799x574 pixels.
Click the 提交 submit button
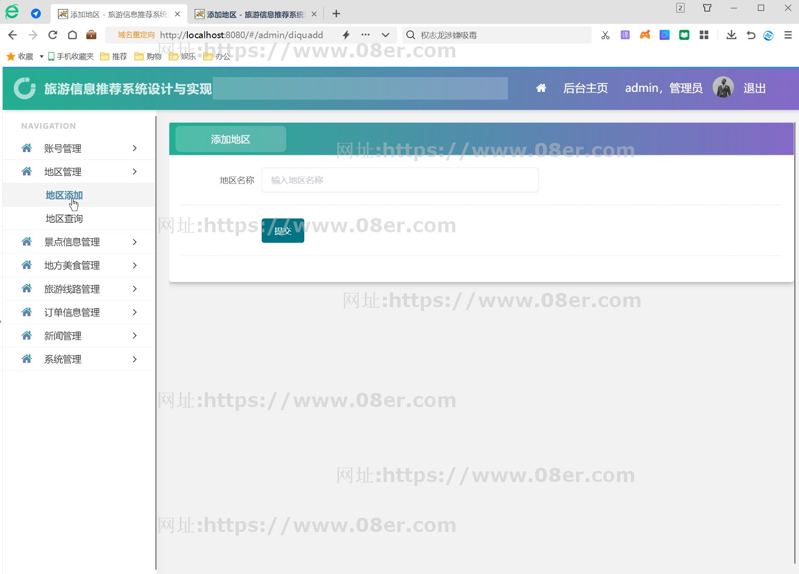click(282, 231)
